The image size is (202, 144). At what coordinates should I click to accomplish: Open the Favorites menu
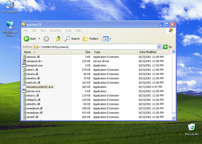pos(55,31)
